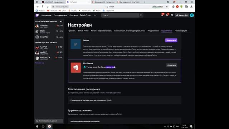The image size is (229, 129).
Task: Go back with browser back arrow
Action: tap(38, 6)
